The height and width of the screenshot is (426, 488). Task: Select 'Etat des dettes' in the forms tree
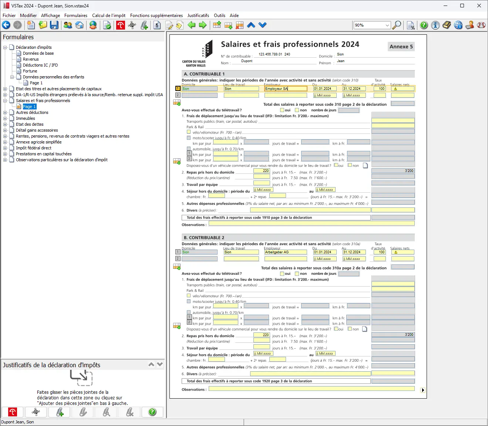tap(30, 124)
